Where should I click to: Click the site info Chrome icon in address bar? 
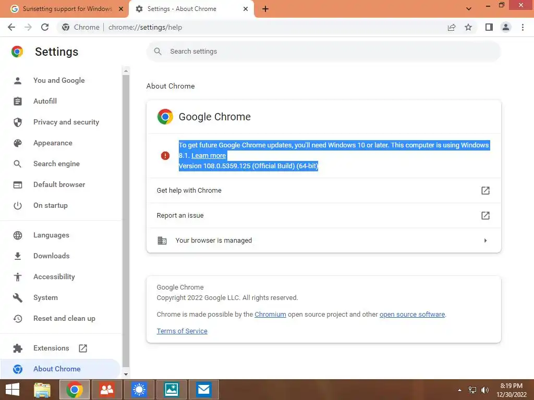(x=66, y=27)
